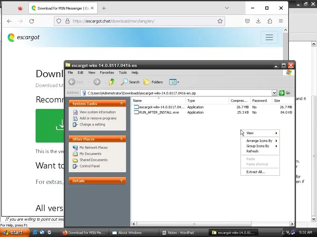Toggle the Folders pane button

click(x=153, y=82)
